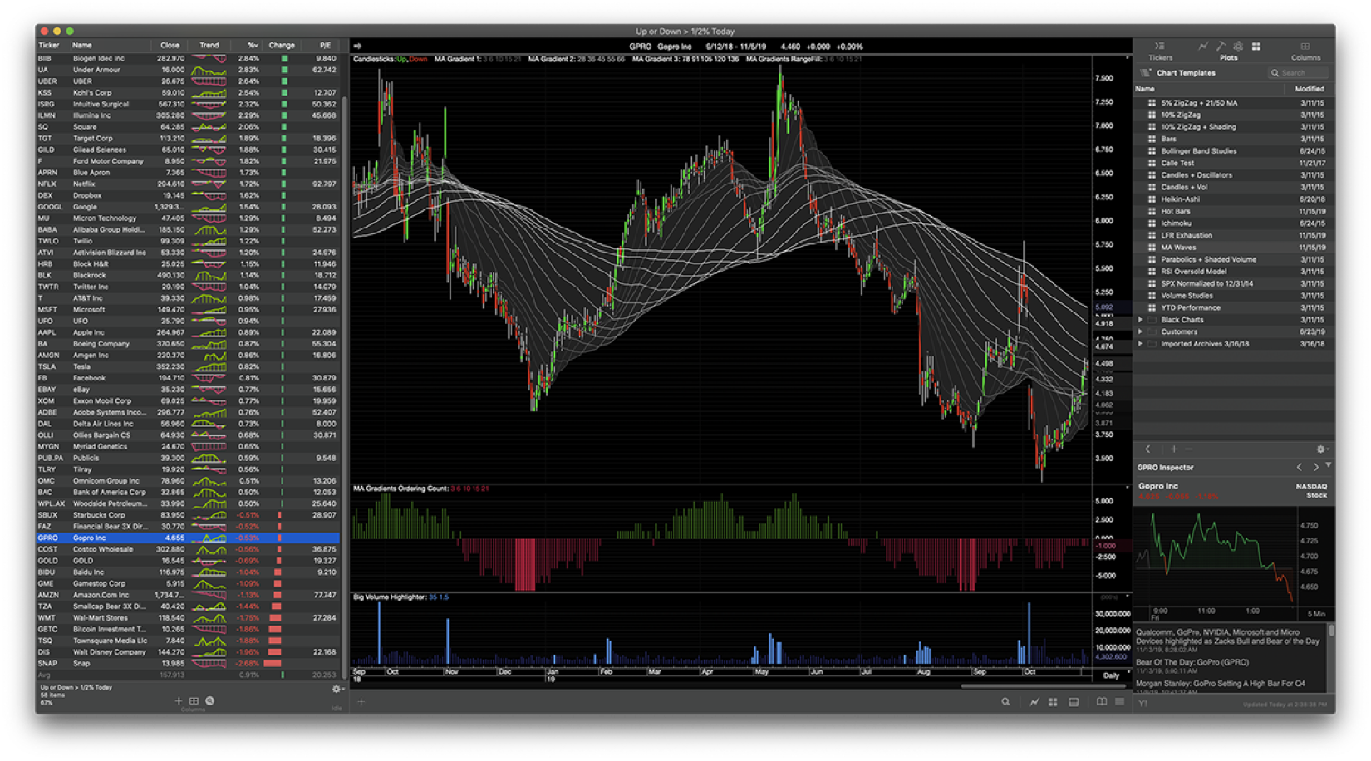Screen dimensions: 1371x761
Task: Expand the Customers folder
Action: (1140, 331)
